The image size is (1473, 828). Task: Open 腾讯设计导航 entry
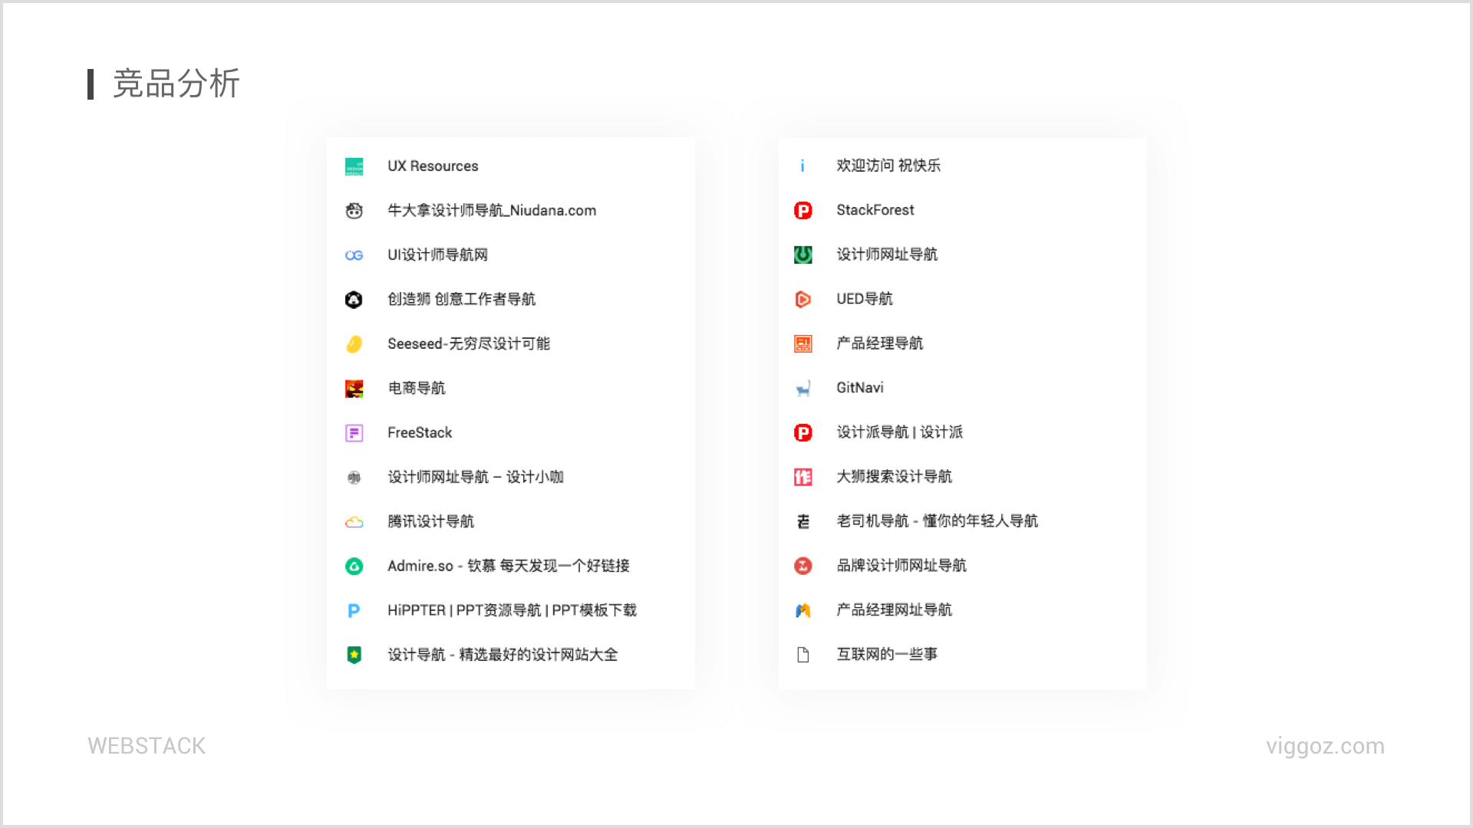click(x=430, y=522)
